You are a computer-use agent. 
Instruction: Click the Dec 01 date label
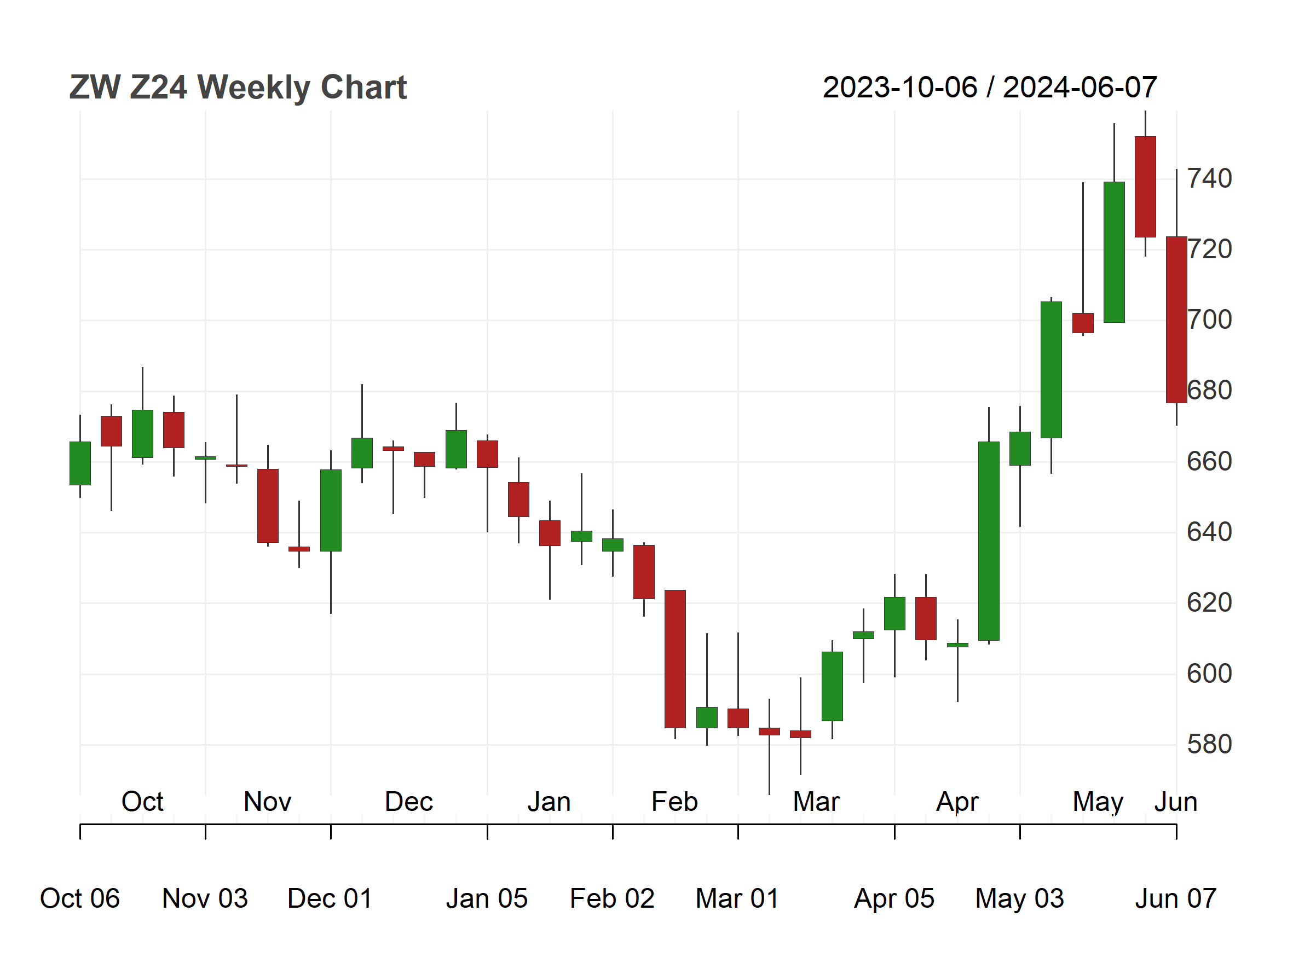click(330, 898)
